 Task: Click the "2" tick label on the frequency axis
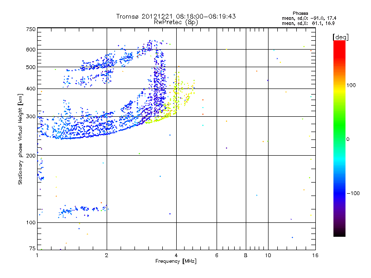point(107,255)
